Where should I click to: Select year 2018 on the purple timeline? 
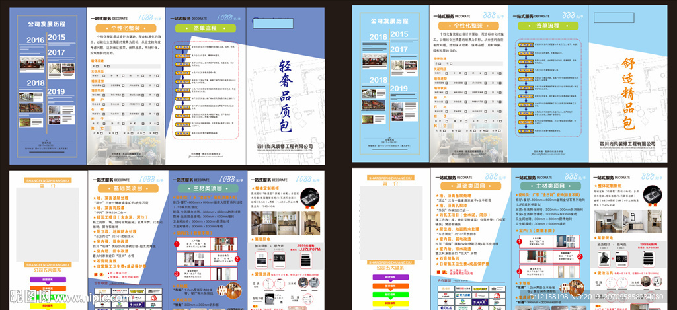36,83
